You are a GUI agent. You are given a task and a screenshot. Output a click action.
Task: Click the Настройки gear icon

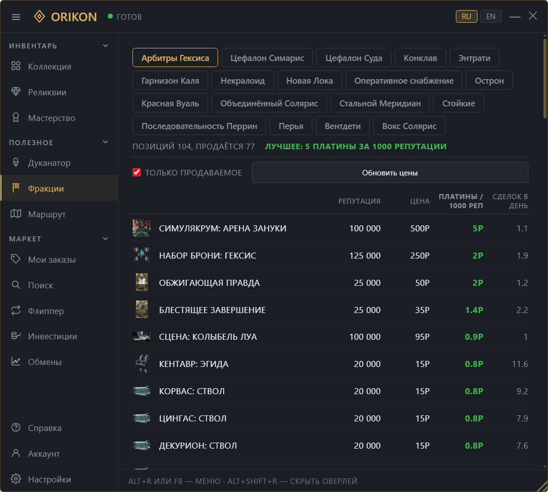tap(16, 479)
